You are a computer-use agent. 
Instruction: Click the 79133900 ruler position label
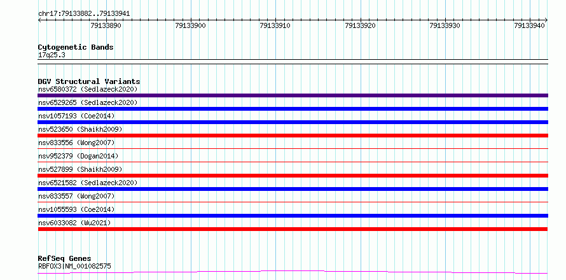point(190,25)
